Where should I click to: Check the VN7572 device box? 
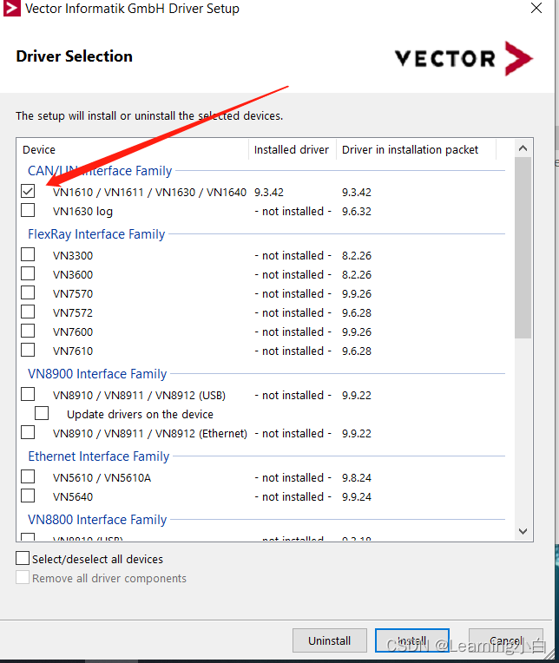(x=28, y=312)
